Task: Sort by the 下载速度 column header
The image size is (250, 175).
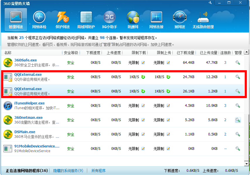Action: 93,53
